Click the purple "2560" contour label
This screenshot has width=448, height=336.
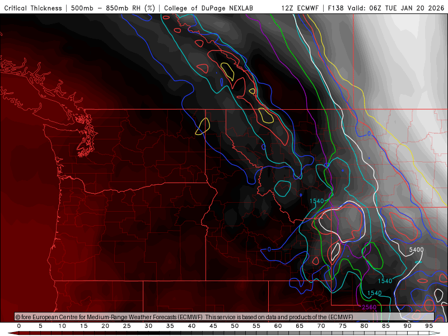[369, 307]
